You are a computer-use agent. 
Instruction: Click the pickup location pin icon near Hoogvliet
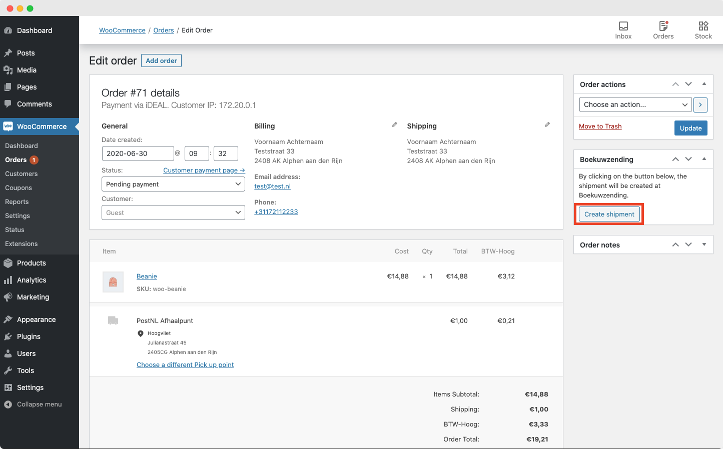(141, 333)
